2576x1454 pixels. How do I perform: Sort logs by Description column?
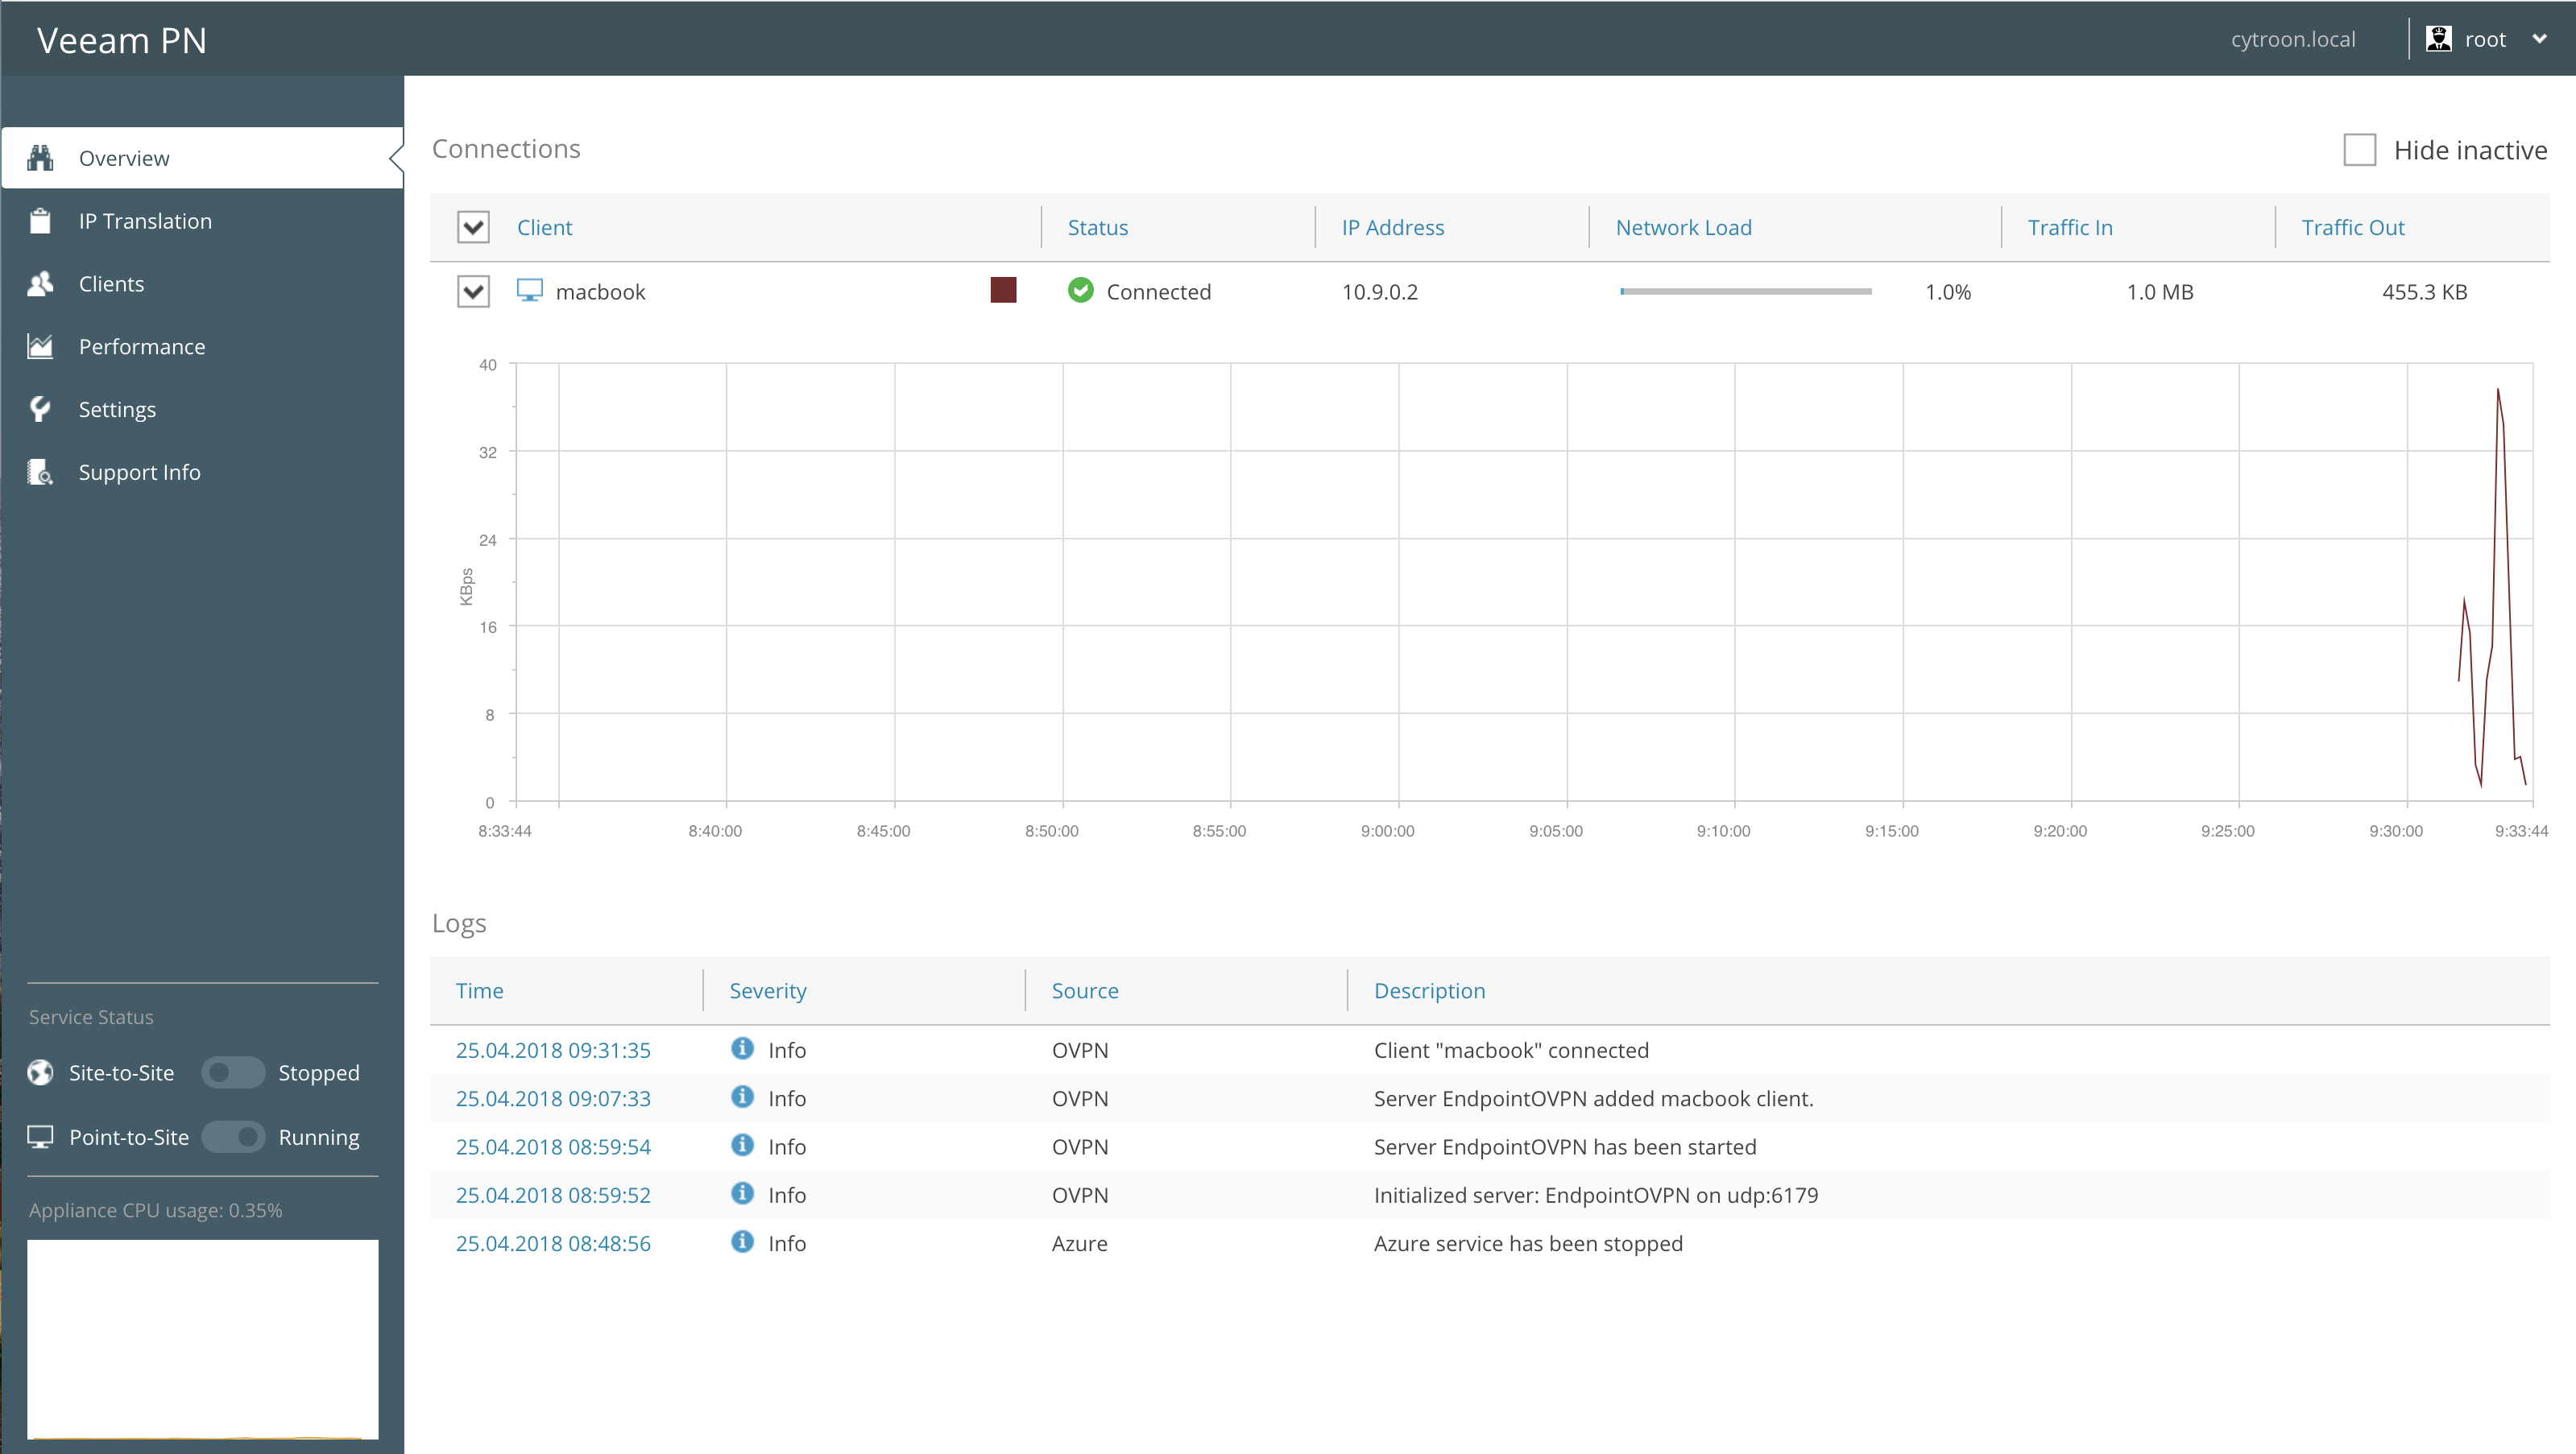click(x=1429, y=990)
